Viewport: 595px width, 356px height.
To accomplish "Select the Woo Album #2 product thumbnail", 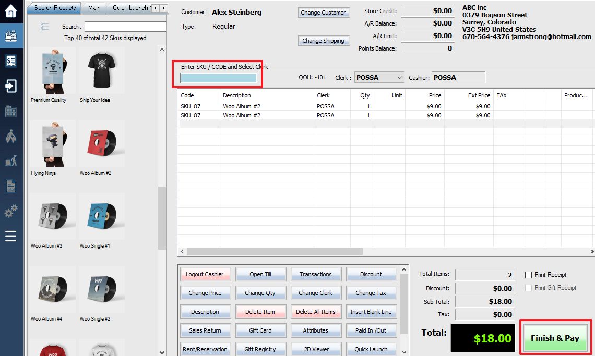I will click(102, 144).
